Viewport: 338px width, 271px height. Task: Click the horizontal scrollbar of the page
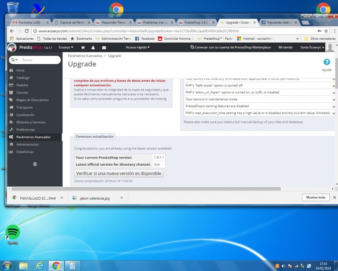pos(146,189)
